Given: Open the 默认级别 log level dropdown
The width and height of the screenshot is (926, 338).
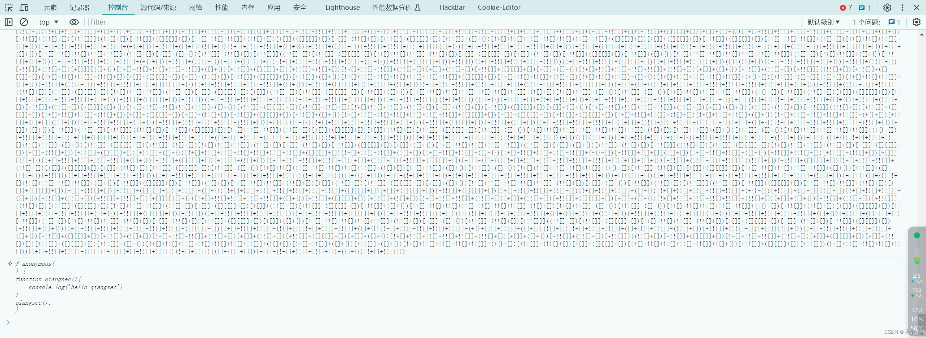Looking at the screenshot, I should 824,22.
